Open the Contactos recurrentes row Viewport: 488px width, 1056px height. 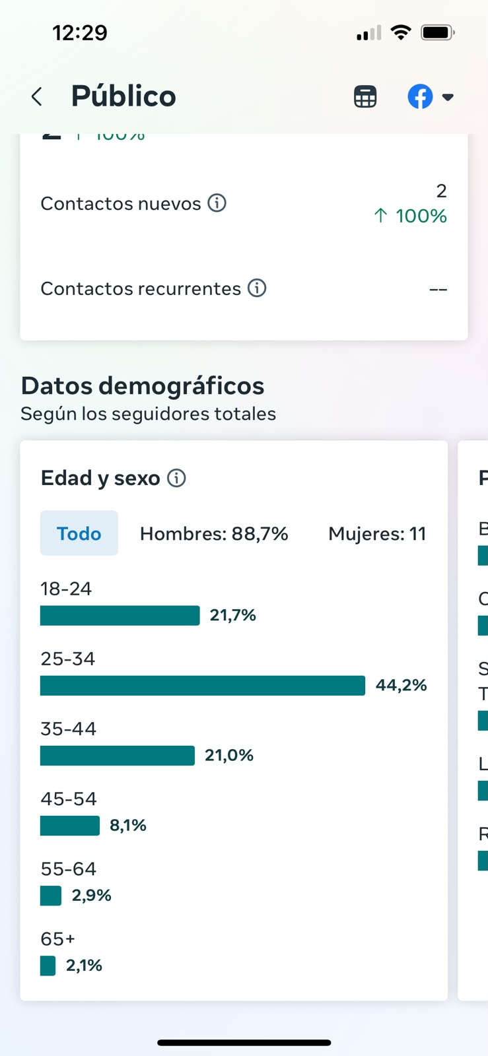(x=244, y=288)
